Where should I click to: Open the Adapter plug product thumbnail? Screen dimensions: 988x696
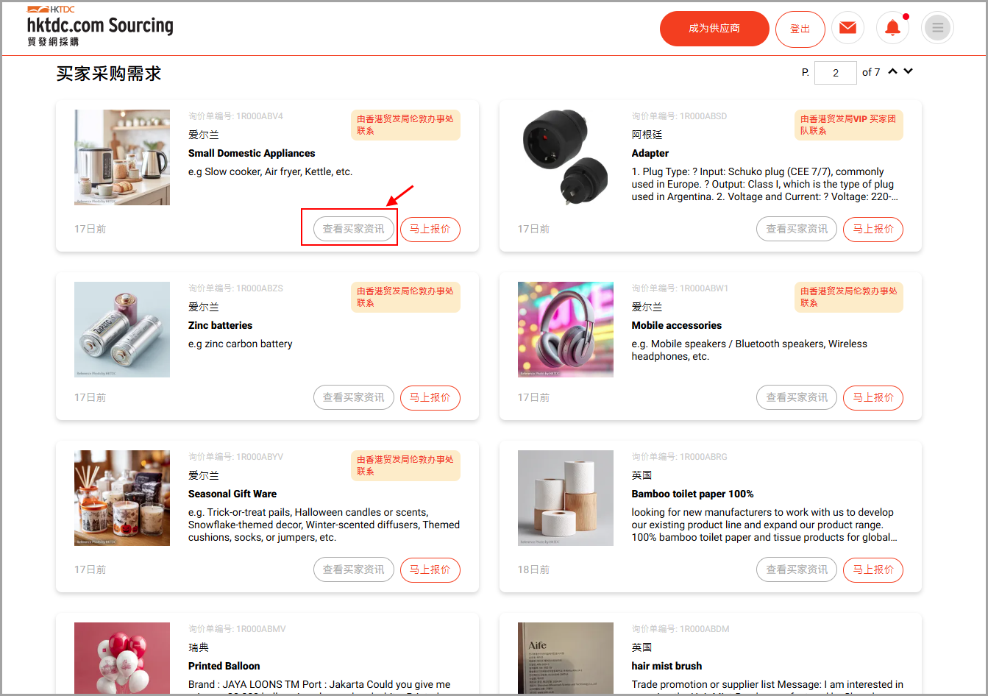coord(566,157)
